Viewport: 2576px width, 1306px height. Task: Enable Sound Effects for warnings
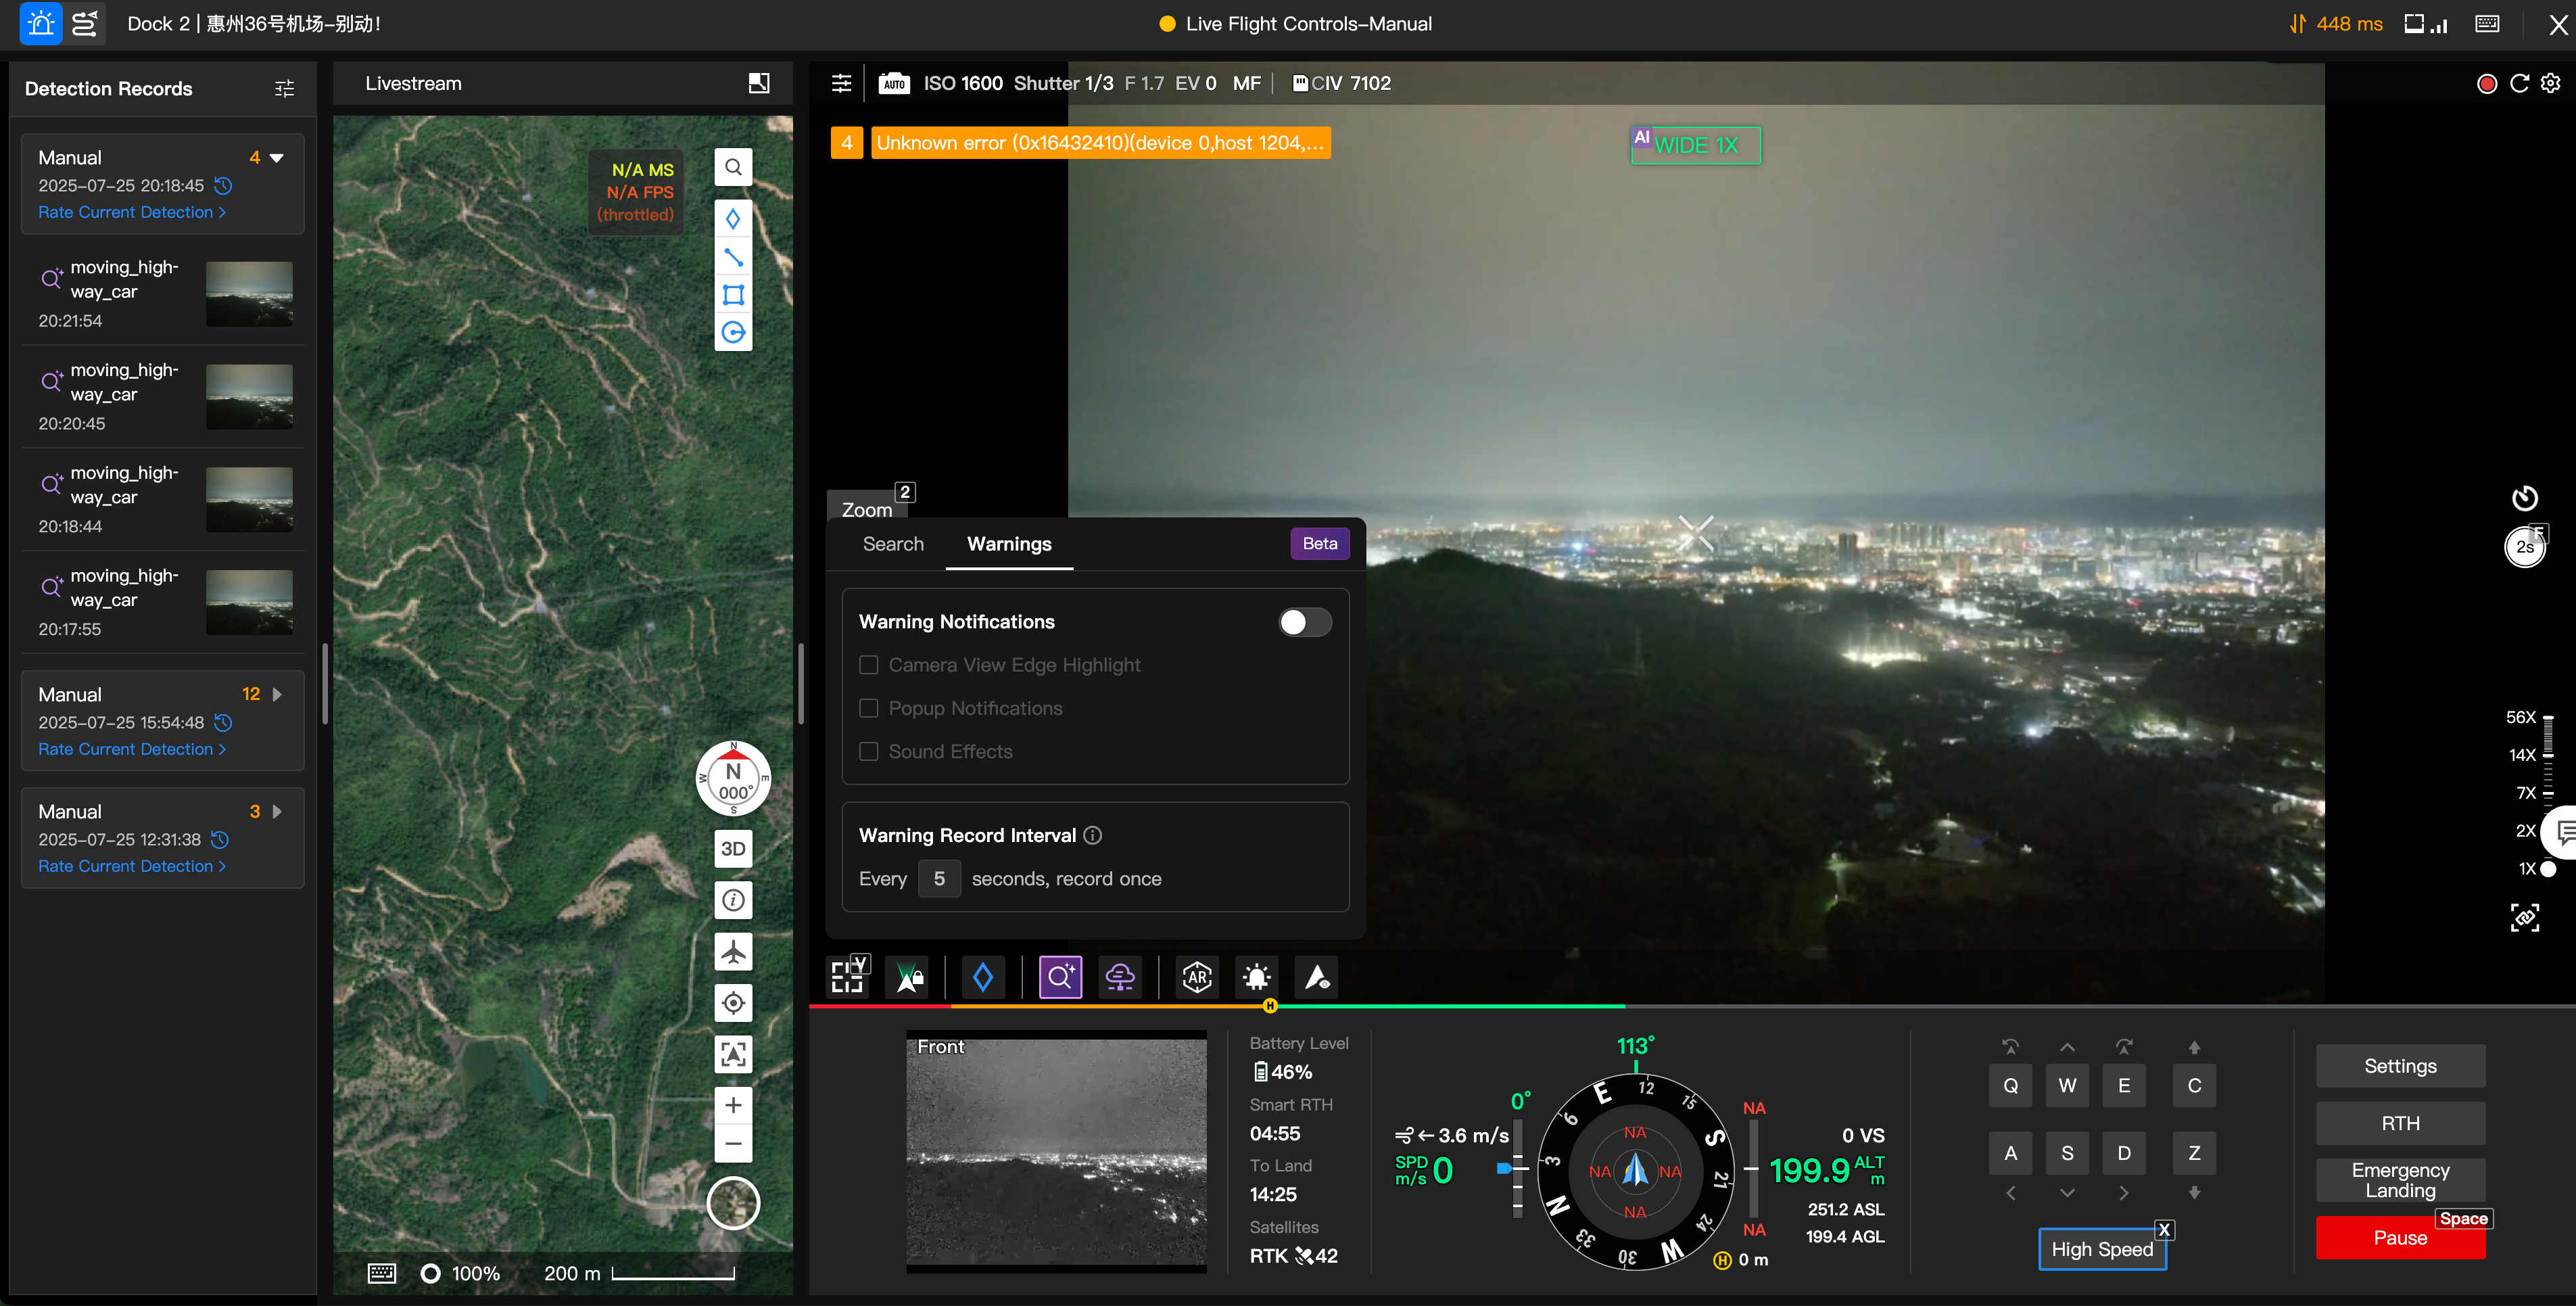[x=869, y=751]
